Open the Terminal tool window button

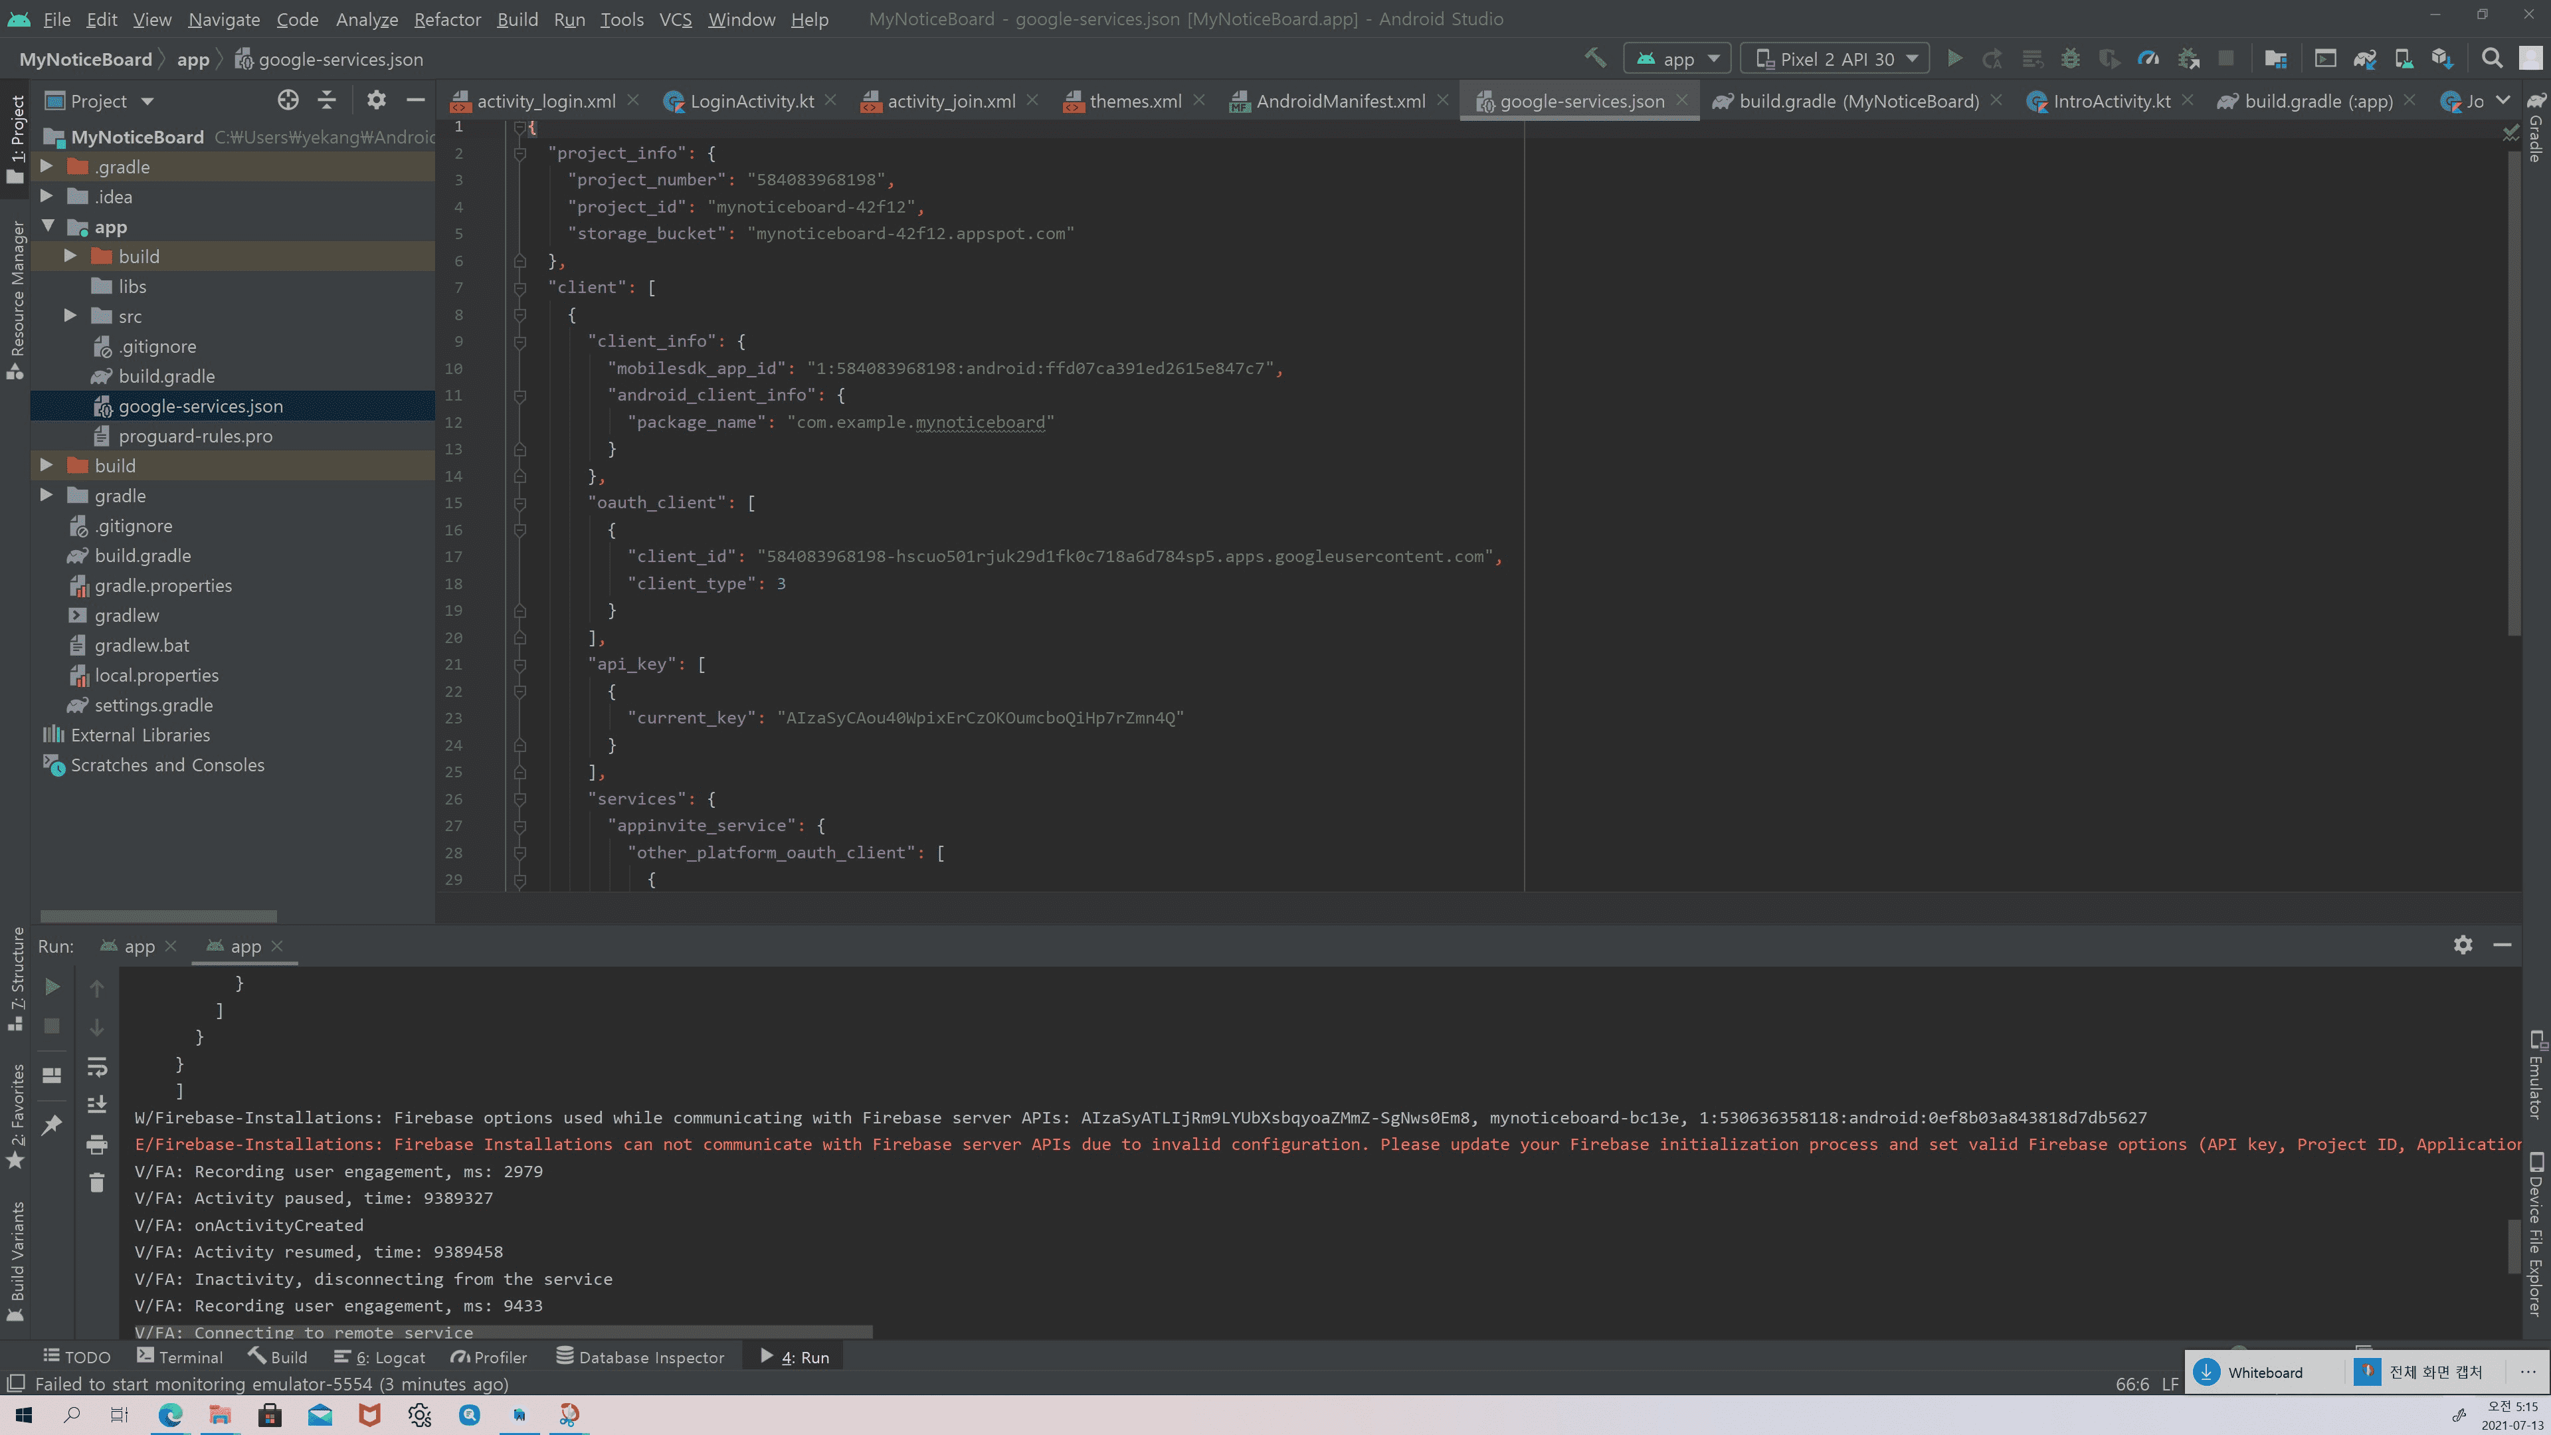tap(179, 1357)
